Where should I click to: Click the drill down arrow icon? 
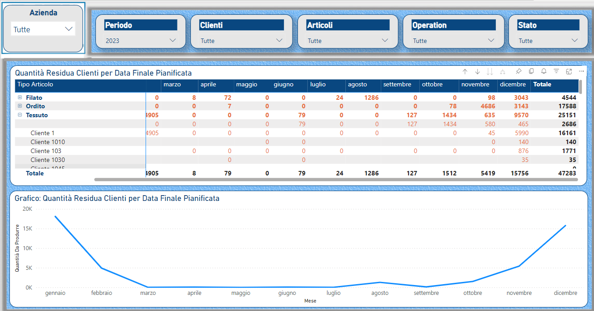tap(478, 72)
